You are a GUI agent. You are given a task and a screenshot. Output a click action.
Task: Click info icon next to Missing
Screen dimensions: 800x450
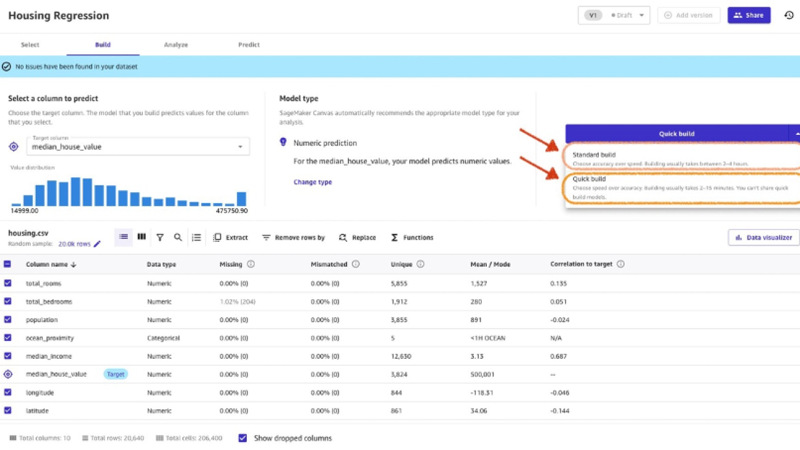click(250, 264)
